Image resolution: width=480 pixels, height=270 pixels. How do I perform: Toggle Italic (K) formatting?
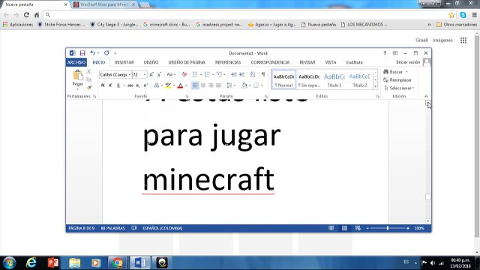(110, 85)
